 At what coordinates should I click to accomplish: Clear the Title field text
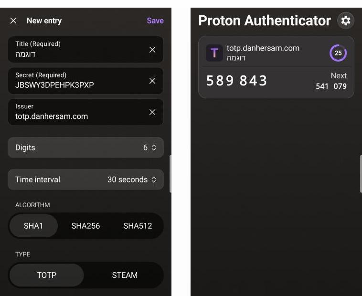152,50
